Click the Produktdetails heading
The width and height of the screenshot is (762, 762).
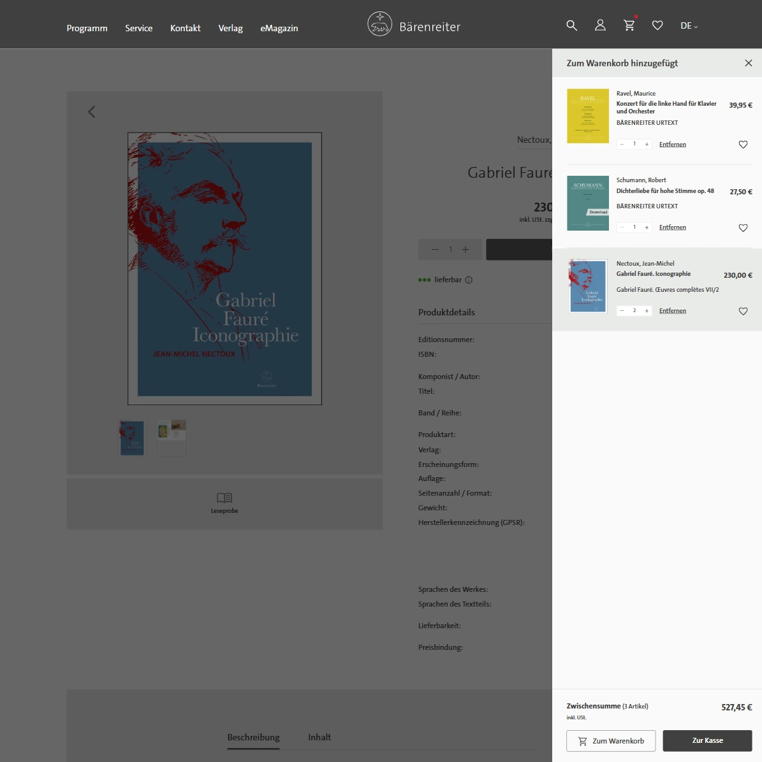pos(446,312)
